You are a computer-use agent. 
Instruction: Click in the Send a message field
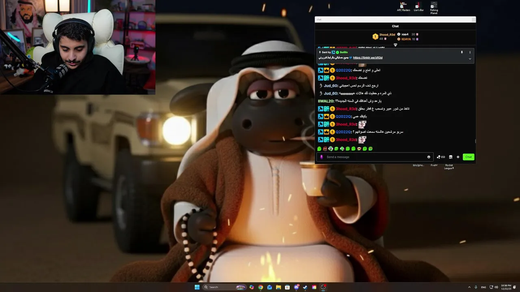coord(375,157)
